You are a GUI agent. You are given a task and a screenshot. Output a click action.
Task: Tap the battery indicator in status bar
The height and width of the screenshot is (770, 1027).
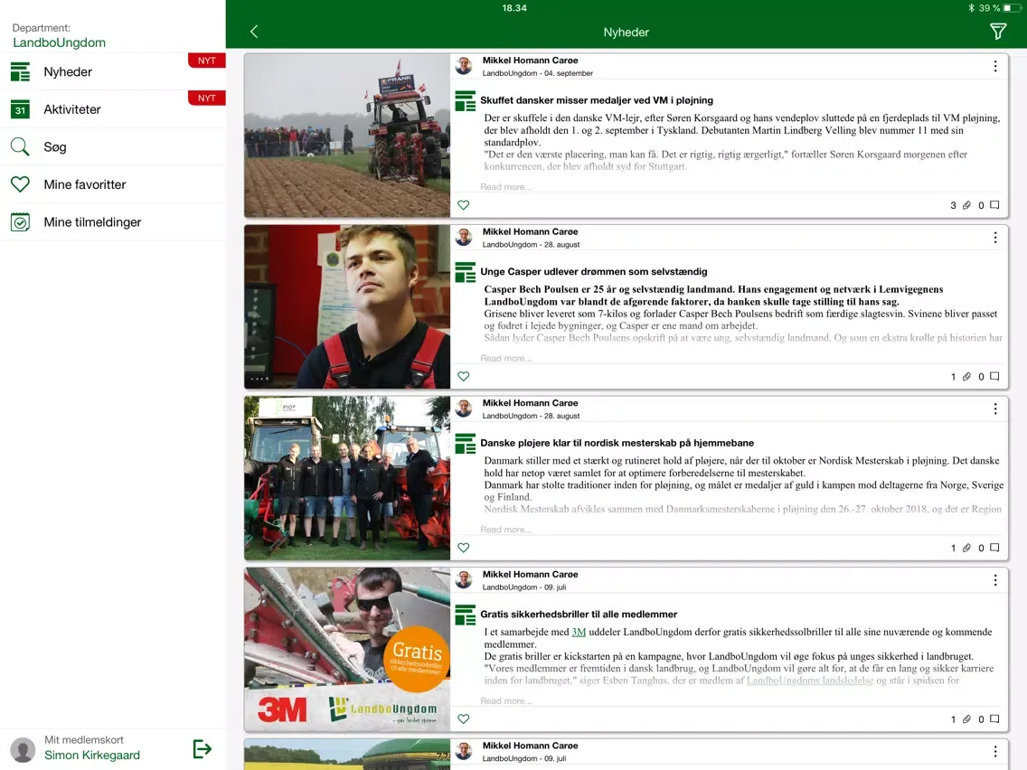[1012, 8]
